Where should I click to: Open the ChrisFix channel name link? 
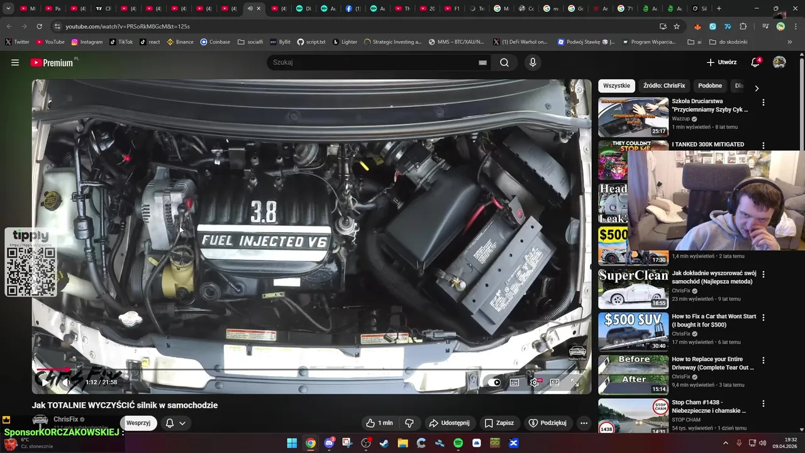pos(65,419)
